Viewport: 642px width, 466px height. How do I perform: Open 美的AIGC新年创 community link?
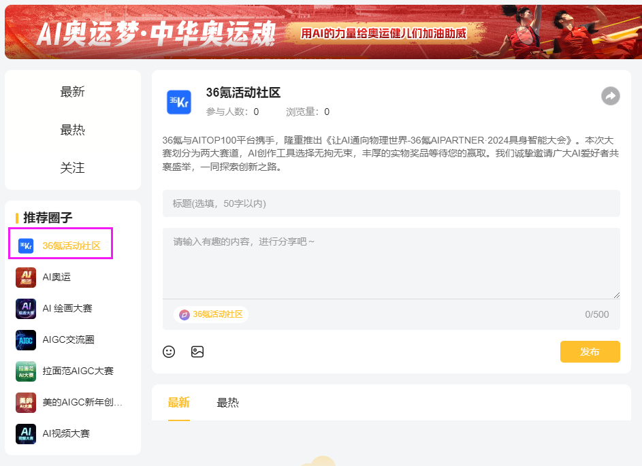pyautogui.click(x=25, y=402)
